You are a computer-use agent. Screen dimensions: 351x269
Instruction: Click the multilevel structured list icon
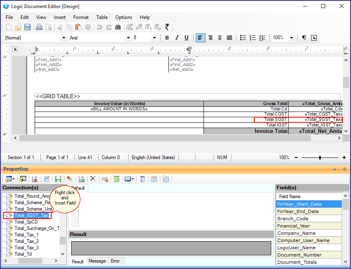tap(262, 38)
